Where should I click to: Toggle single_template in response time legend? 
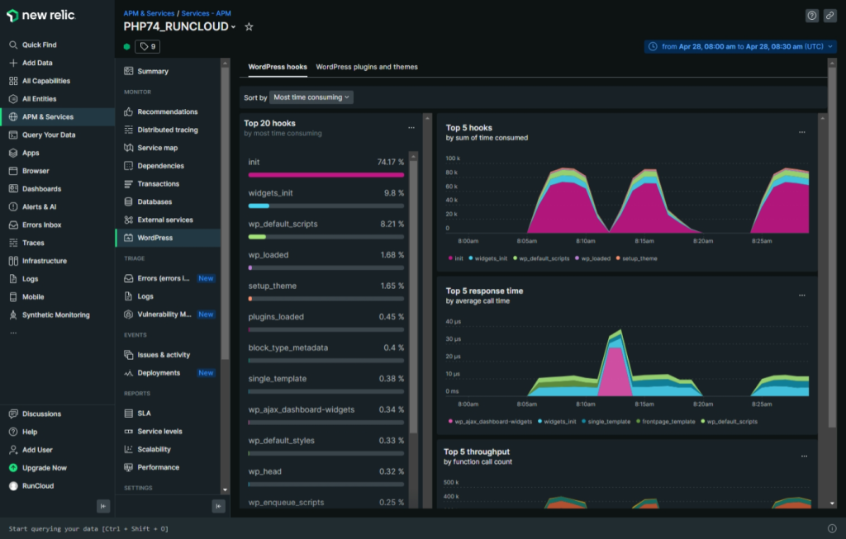coord(606,422)
